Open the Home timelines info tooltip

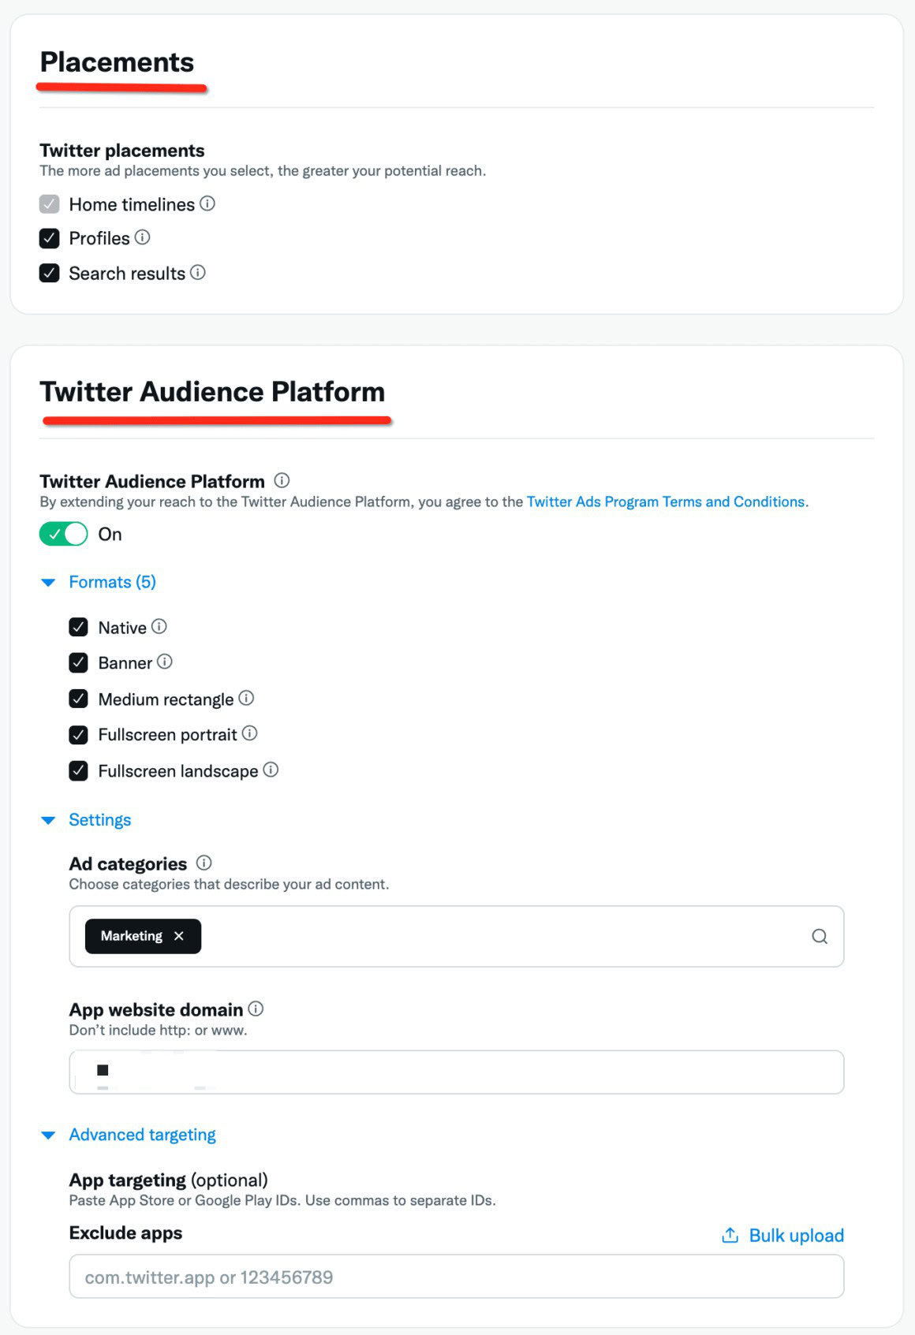coord(208,204)
